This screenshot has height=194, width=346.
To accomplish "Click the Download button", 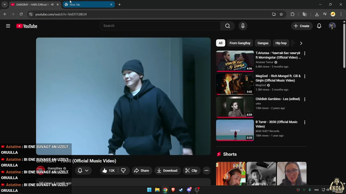I will tap(167, 171).
